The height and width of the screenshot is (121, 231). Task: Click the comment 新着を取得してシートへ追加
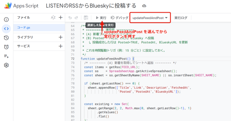pos(131,63)
